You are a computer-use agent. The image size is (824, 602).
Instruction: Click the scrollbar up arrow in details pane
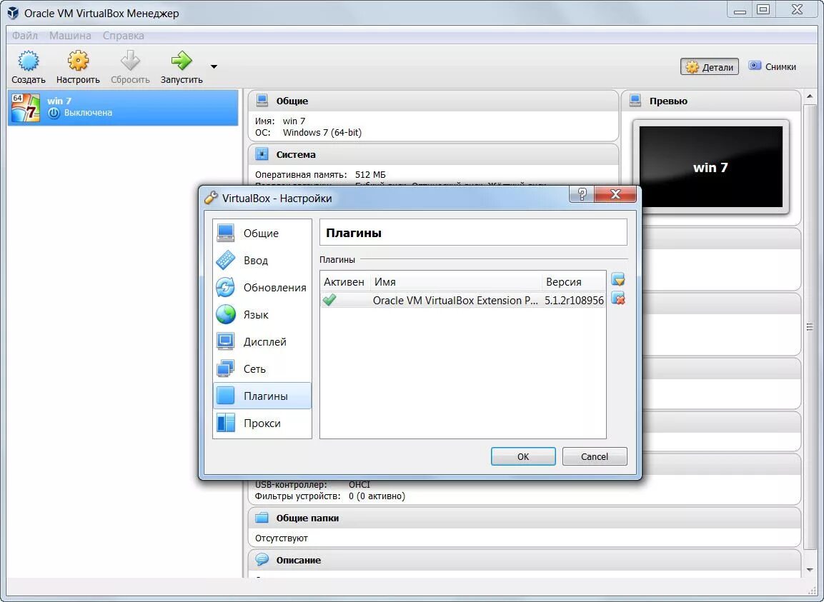810,96
